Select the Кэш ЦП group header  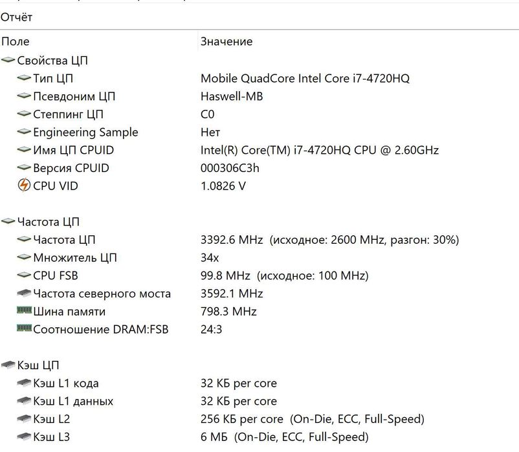(38, 365)
